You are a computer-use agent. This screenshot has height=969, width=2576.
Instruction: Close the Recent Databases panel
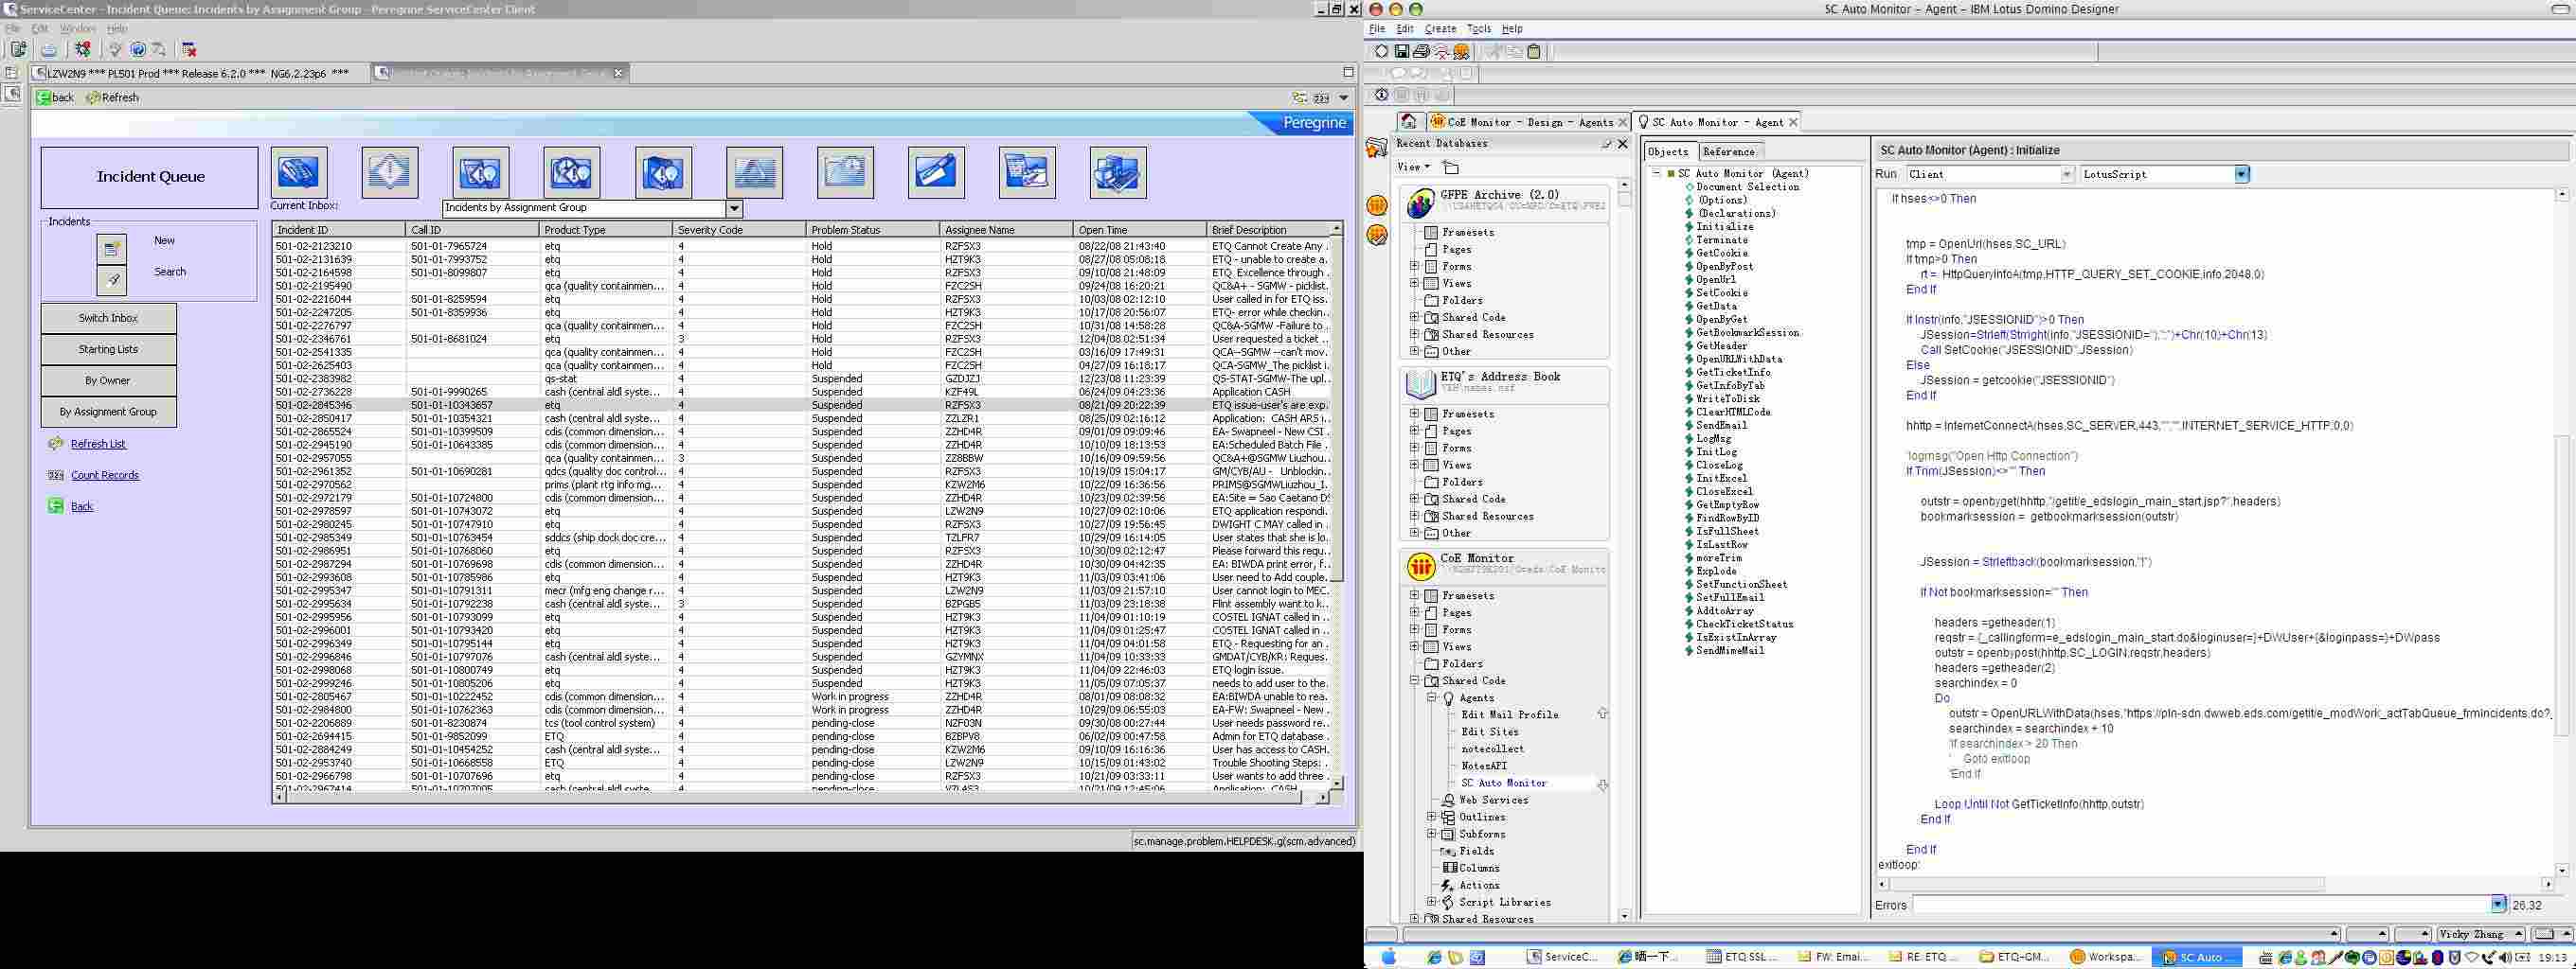click(1623, 144)
